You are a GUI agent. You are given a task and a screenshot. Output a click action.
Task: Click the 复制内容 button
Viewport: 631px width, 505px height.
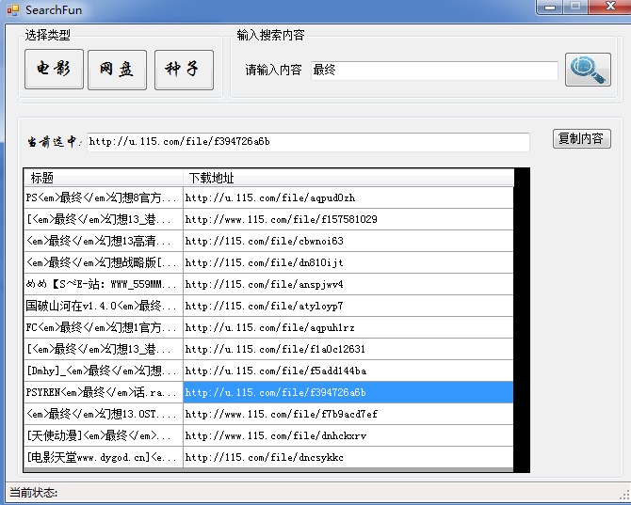pos(581,138)
